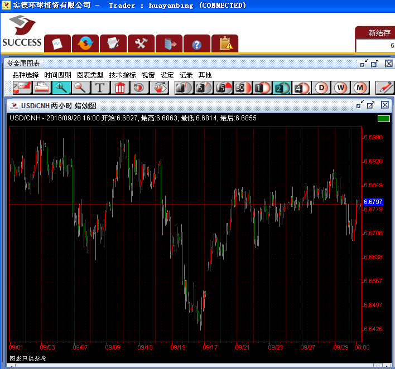Click the blue 6.6797 price label

[x=373, y=202]
